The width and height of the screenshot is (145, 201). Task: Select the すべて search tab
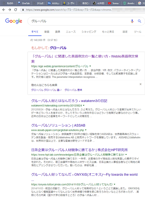[35, 32]
